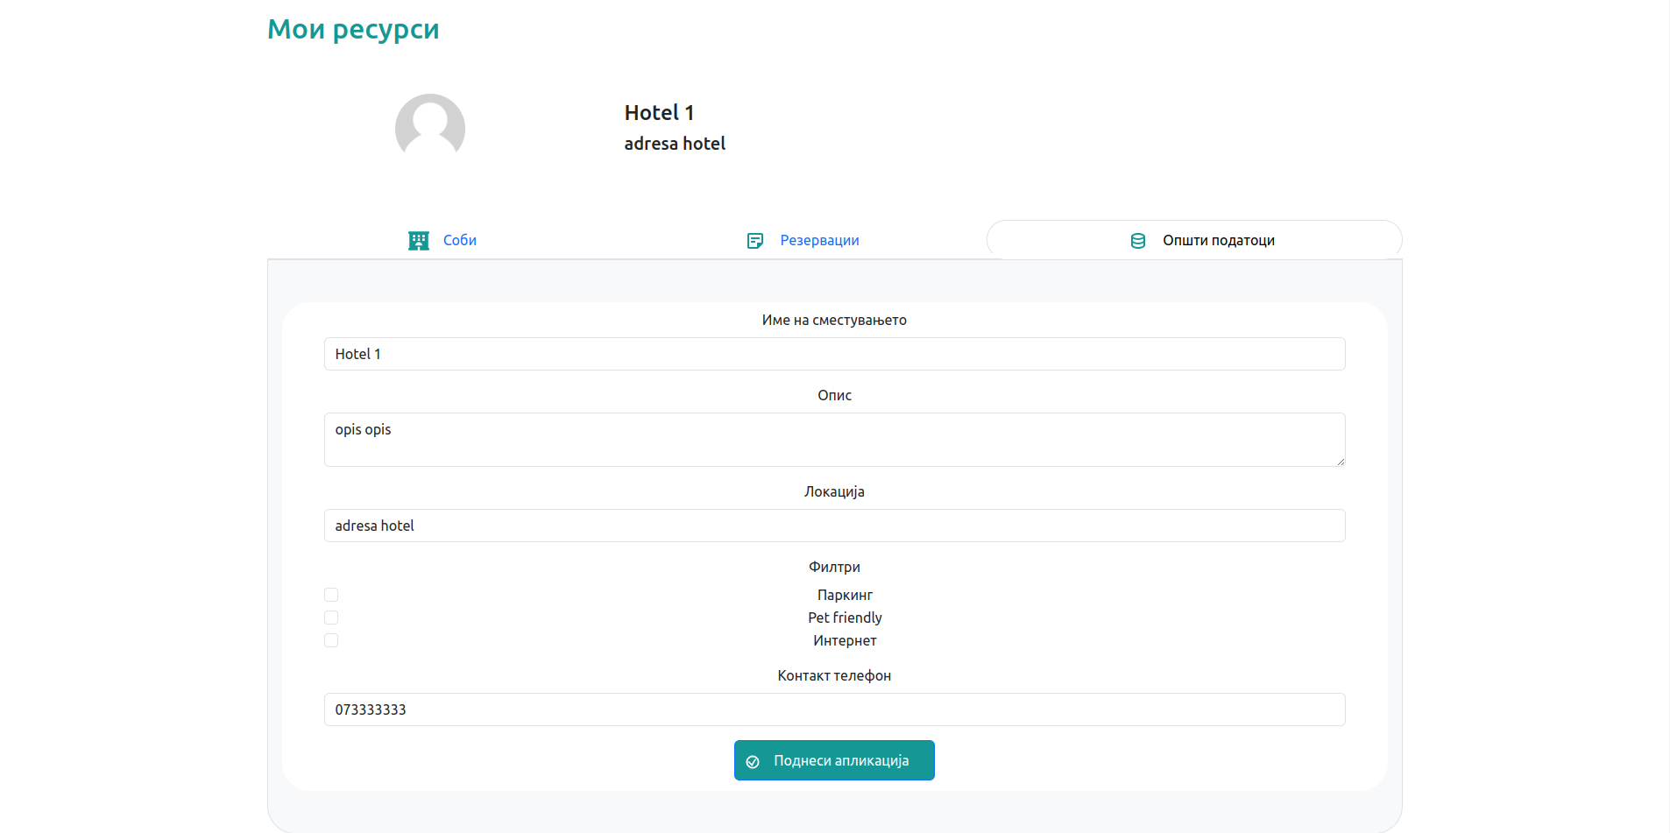1670x833 pixels.
Task: Enable the Паркинг checkbox
Action: coord(331,595)
